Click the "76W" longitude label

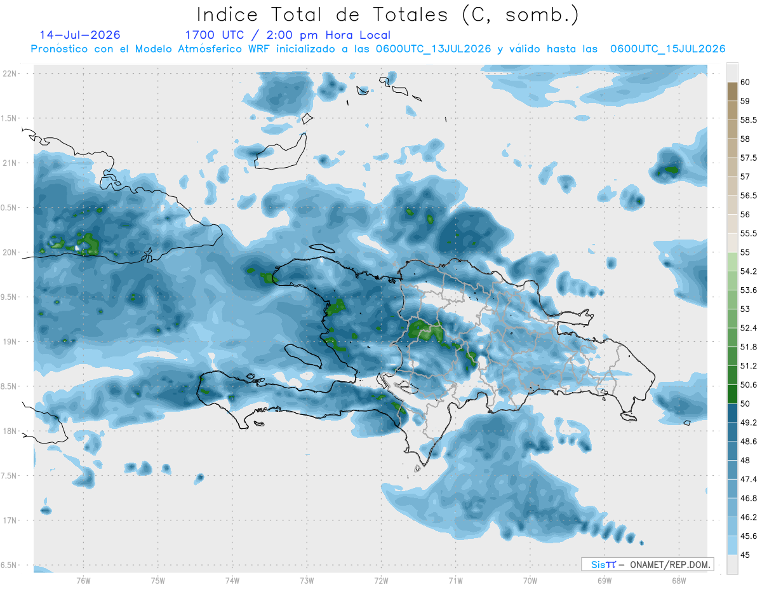[83, 580]
